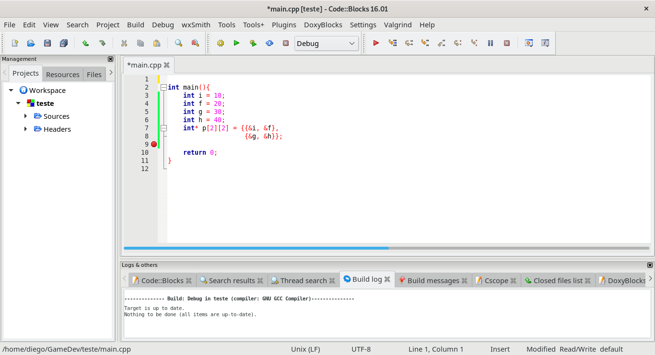This screenshot has height=355, width=655.
Task: Toggle the breakpoint on line 9
Action: [x=154, y=144]
